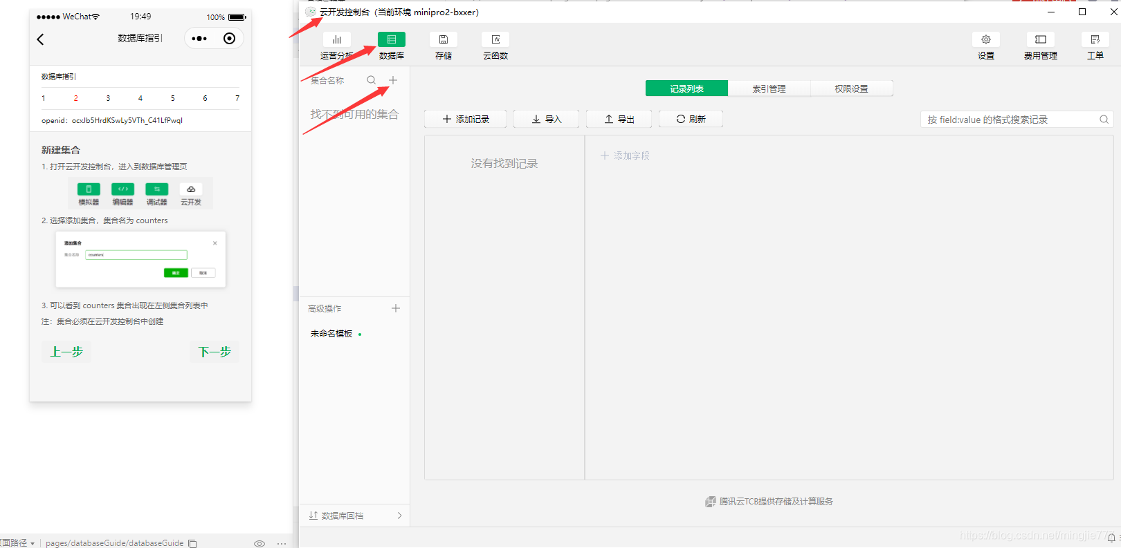Image resolution: width=1121 pixels, height=548 pixels.
Task: Open the 运营分析 analytics icon
Action: coord(337,40)
